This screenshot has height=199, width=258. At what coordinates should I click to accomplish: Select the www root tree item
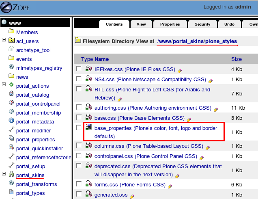(x=15, y=23)
